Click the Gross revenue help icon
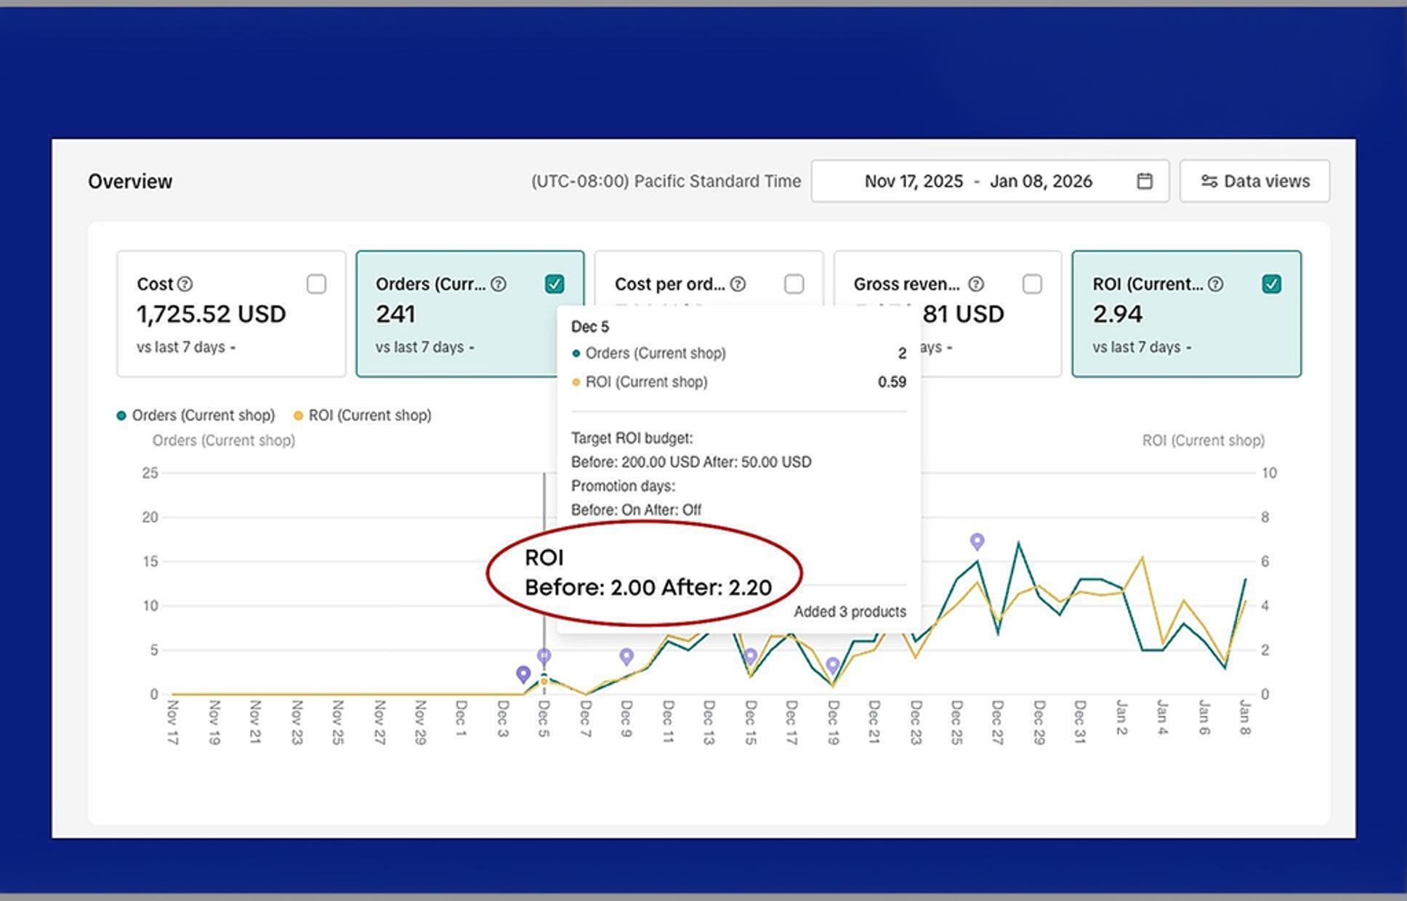The height and width of the screenshot is (901, 1407). click(x=977, y=284)
